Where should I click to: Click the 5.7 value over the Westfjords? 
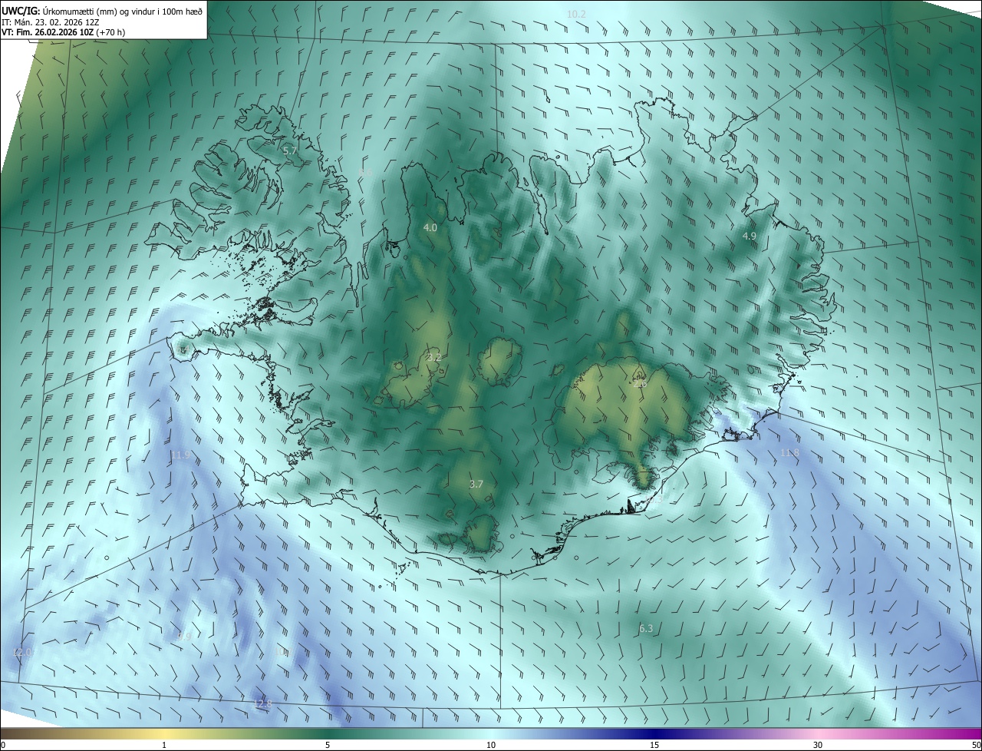click(x=290, y=151)
